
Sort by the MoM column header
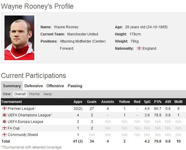(x=178, y=102)
